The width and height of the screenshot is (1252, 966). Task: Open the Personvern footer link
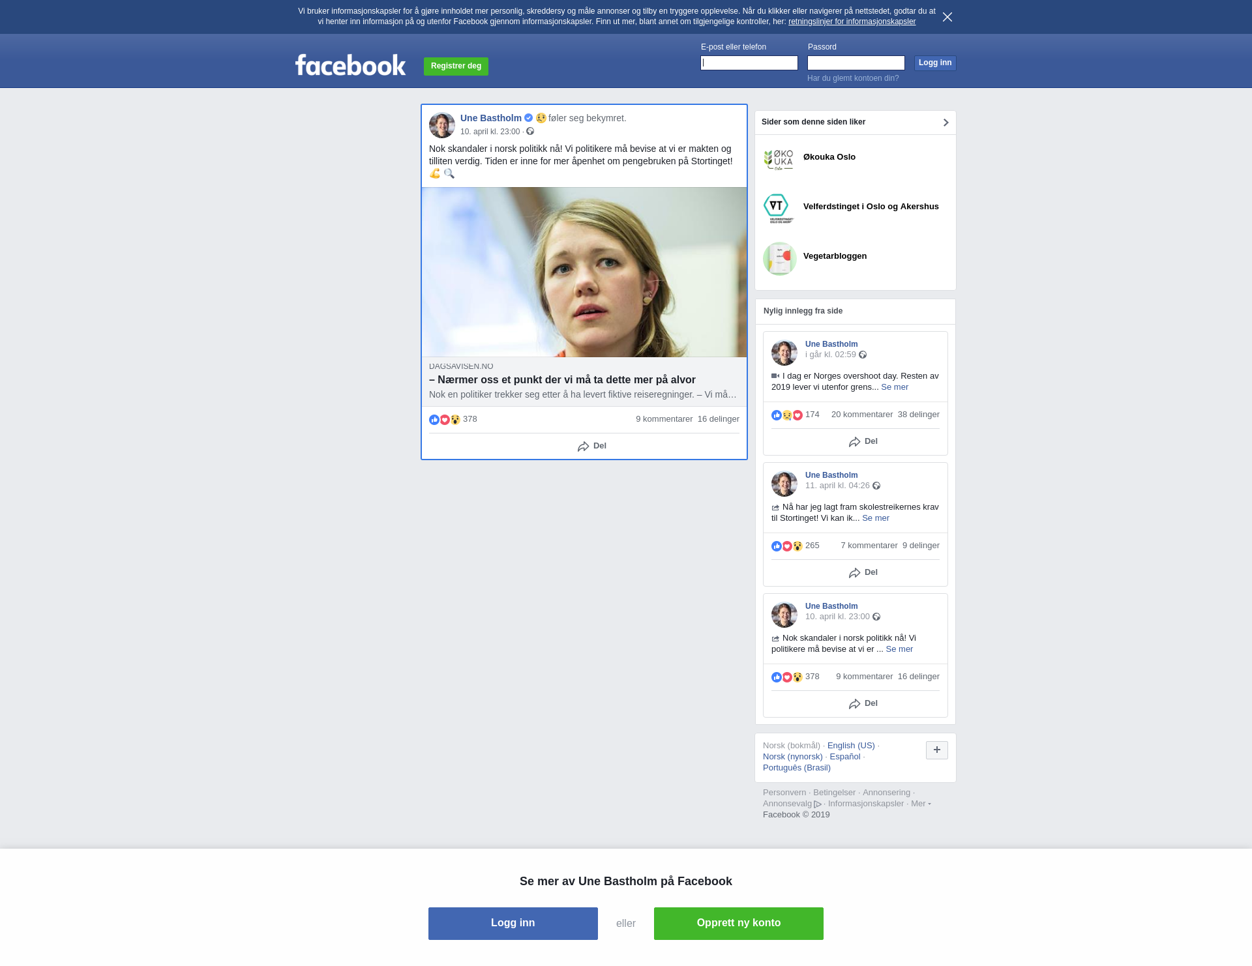coord(784,793)
